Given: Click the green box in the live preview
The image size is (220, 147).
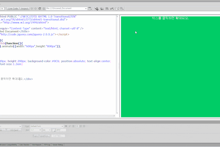Looking at the screenshot, I should point(170,67).
